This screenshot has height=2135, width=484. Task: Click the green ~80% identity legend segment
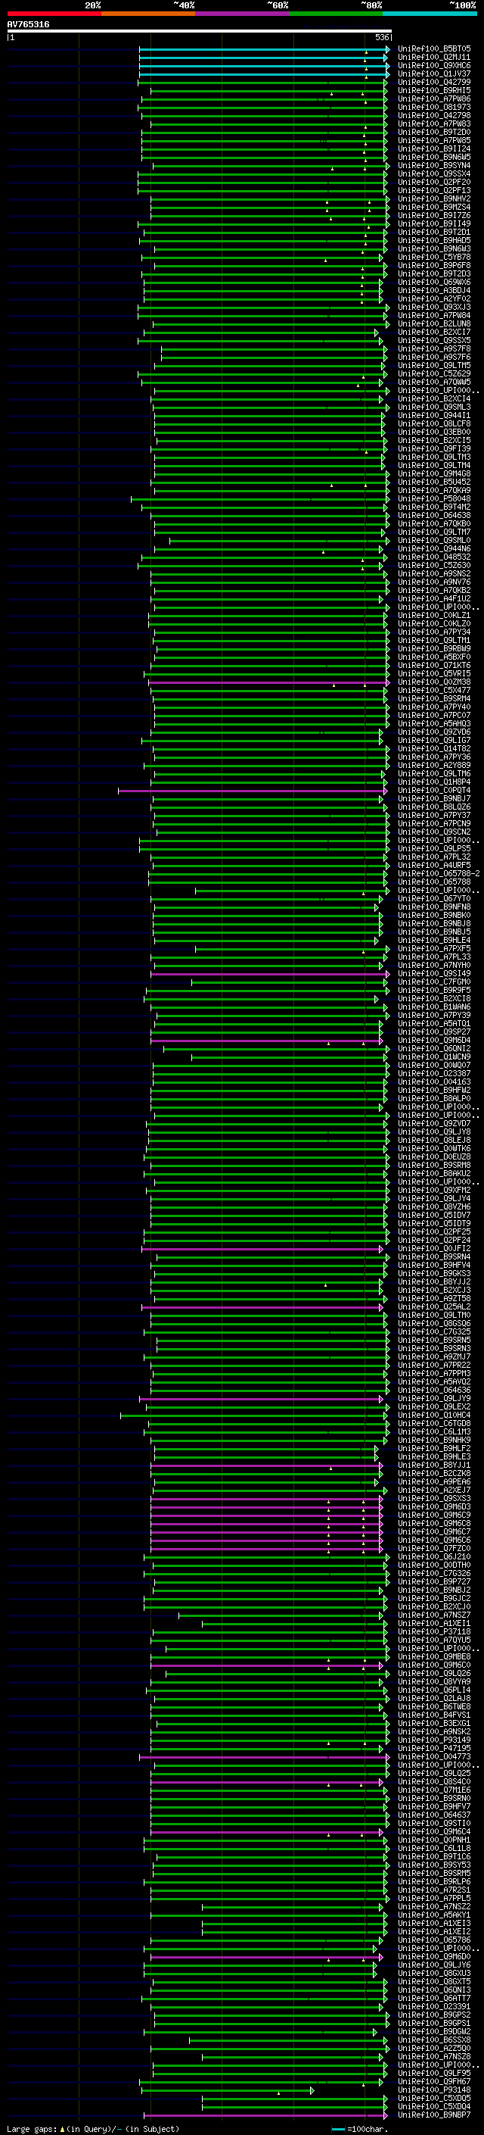pyautogui.click(x=336, y=14)
